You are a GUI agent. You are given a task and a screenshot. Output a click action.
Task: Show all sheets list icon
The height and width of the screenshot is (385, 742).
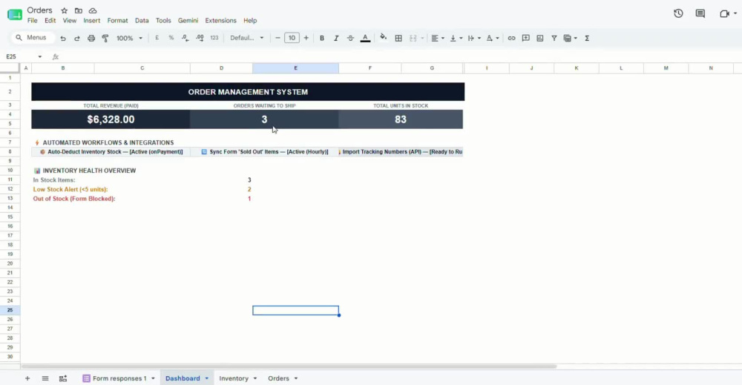coord(45,378)
